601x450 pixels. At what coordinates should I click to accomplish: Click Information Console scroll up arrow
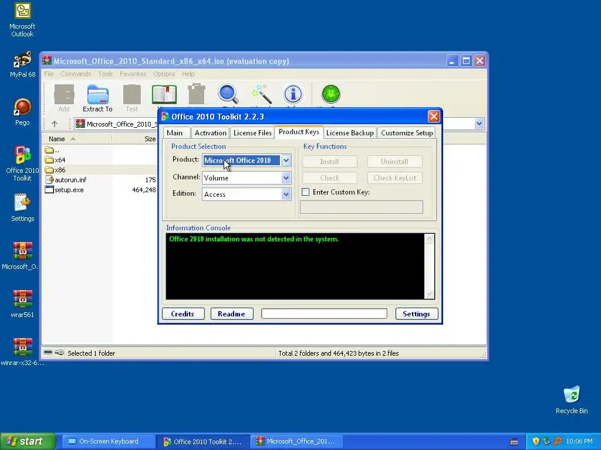[x=429, y=239]
